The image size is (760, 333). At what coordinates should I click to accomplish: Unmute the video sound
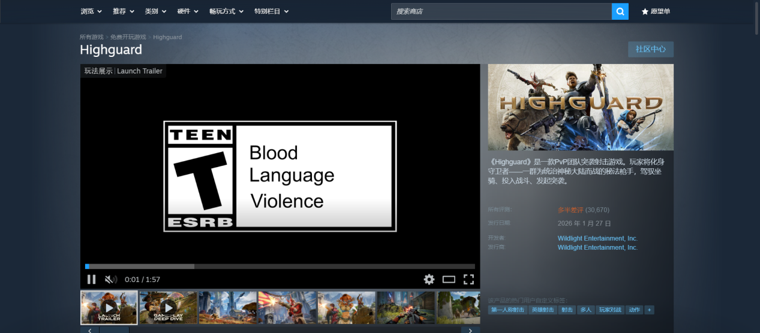[x=110, y=279]
